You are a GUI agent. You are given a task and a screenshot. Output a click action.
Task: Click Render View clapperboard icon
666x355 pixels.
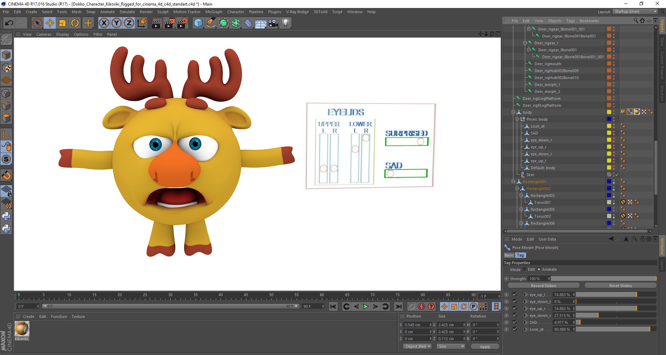pos(157,23)
